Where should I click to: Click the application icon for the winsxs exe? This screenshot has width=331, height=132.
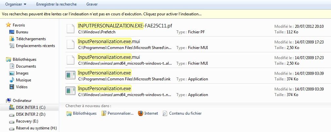[x=70, y=91]
